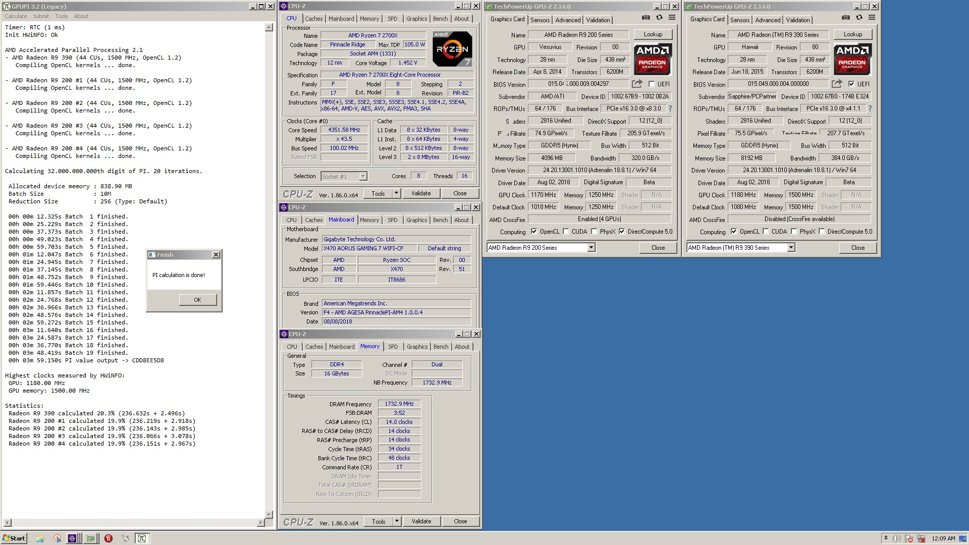The height and width of the screenshot is (545, 969).
Task: Open the Start menu
Action: (14, 538)
